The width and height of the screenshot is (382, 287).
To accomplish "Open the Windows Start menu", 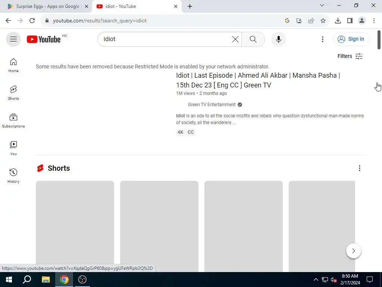I will [9, 280].
